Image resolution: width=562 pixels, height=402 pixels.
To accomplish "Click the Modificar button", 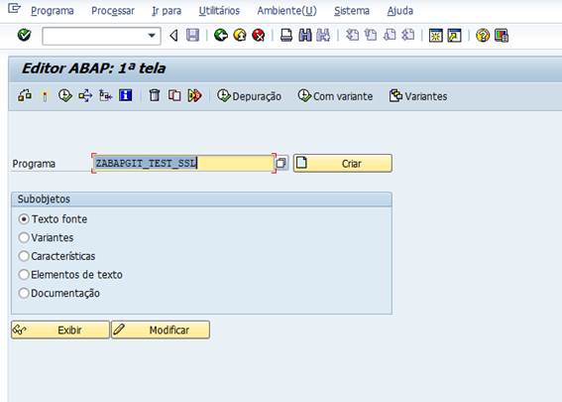I will click(161, 330).
